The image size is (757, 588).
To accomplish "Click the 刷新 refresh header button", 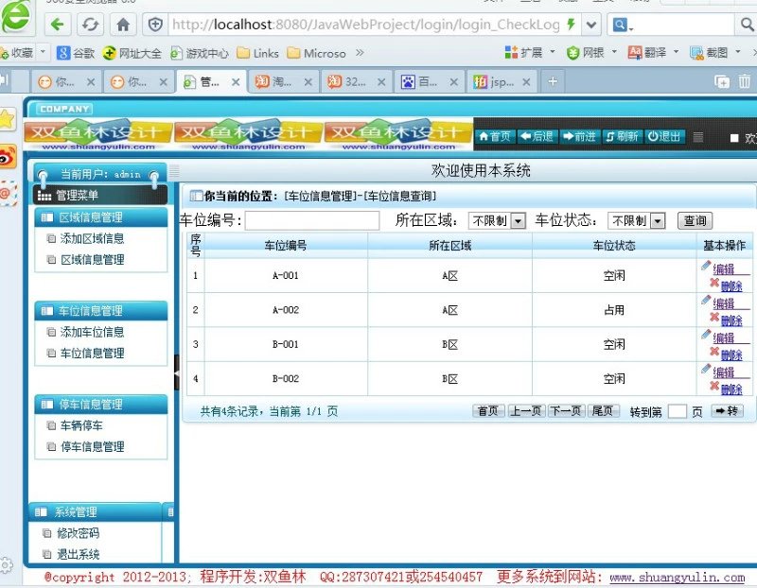I will (x=623, y=136).
